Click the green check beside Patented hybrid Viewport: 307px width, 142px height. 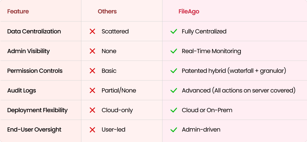click(x=174, y=71)
